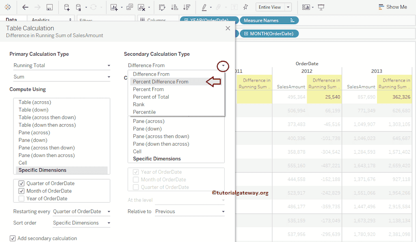Toggle Quarter of OrderDate checkbox in primary list
This screenshot has height=242, width=416.
(22, 183)
